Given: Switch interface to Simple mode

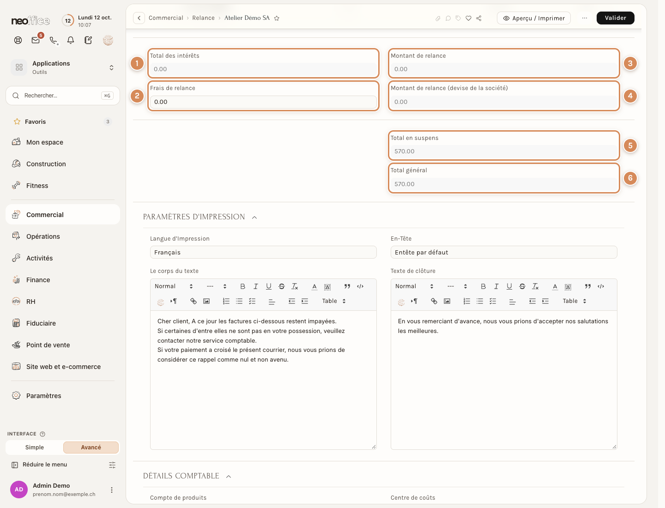Looking at the screenshot, I should point(35,448).
